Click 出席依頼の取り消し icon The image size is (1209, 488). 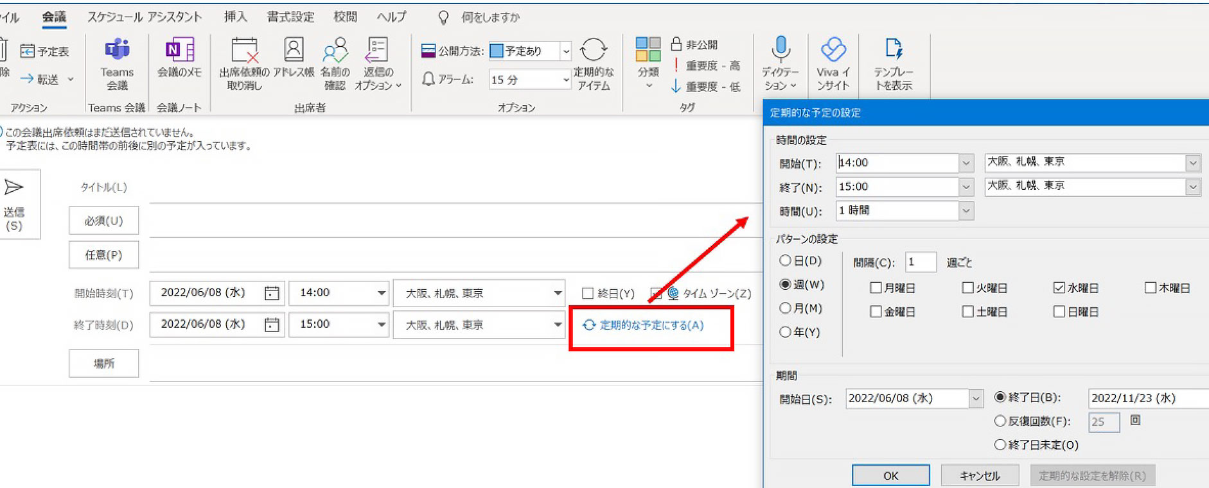pyautogui.click(x=244, y=50)
